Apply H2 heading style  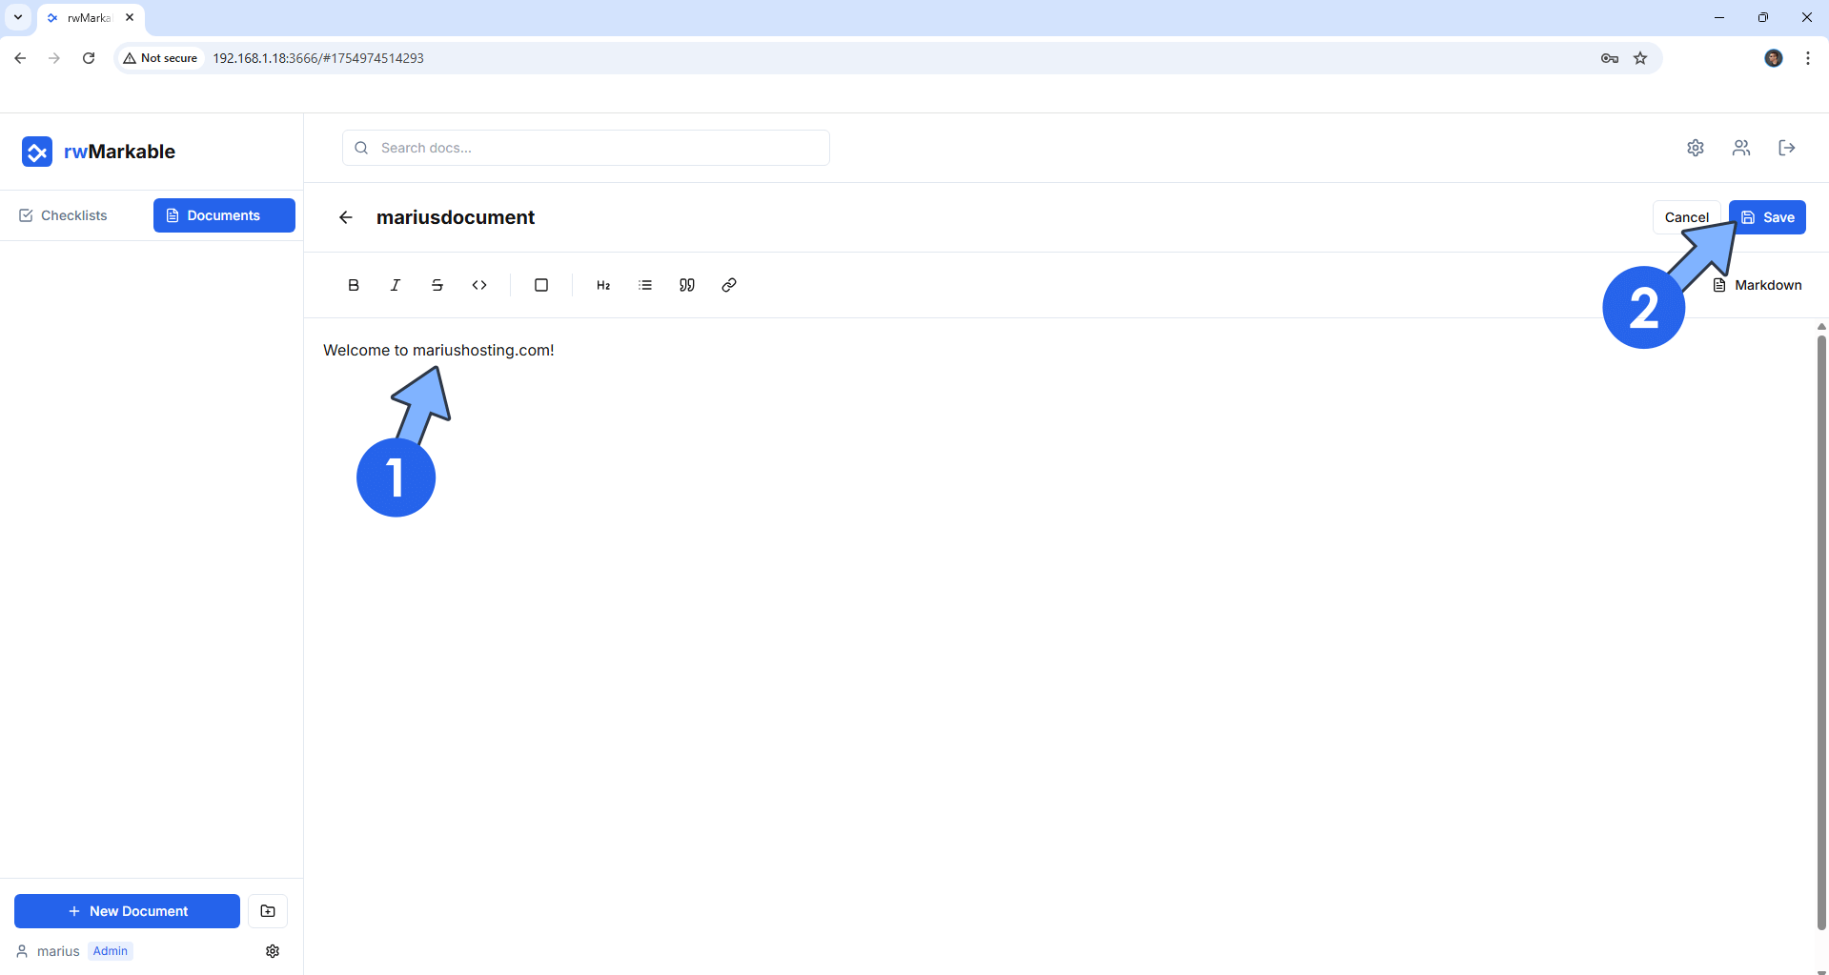click(603, 285)
